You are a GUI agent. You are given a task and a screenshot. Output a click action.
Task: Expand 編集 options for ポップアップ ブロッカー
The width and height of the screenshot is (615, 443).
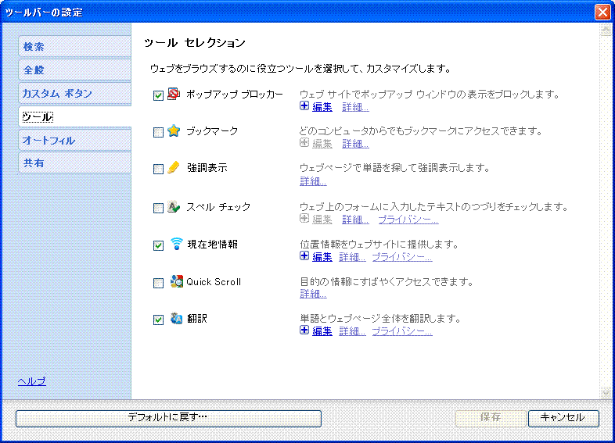305,106
